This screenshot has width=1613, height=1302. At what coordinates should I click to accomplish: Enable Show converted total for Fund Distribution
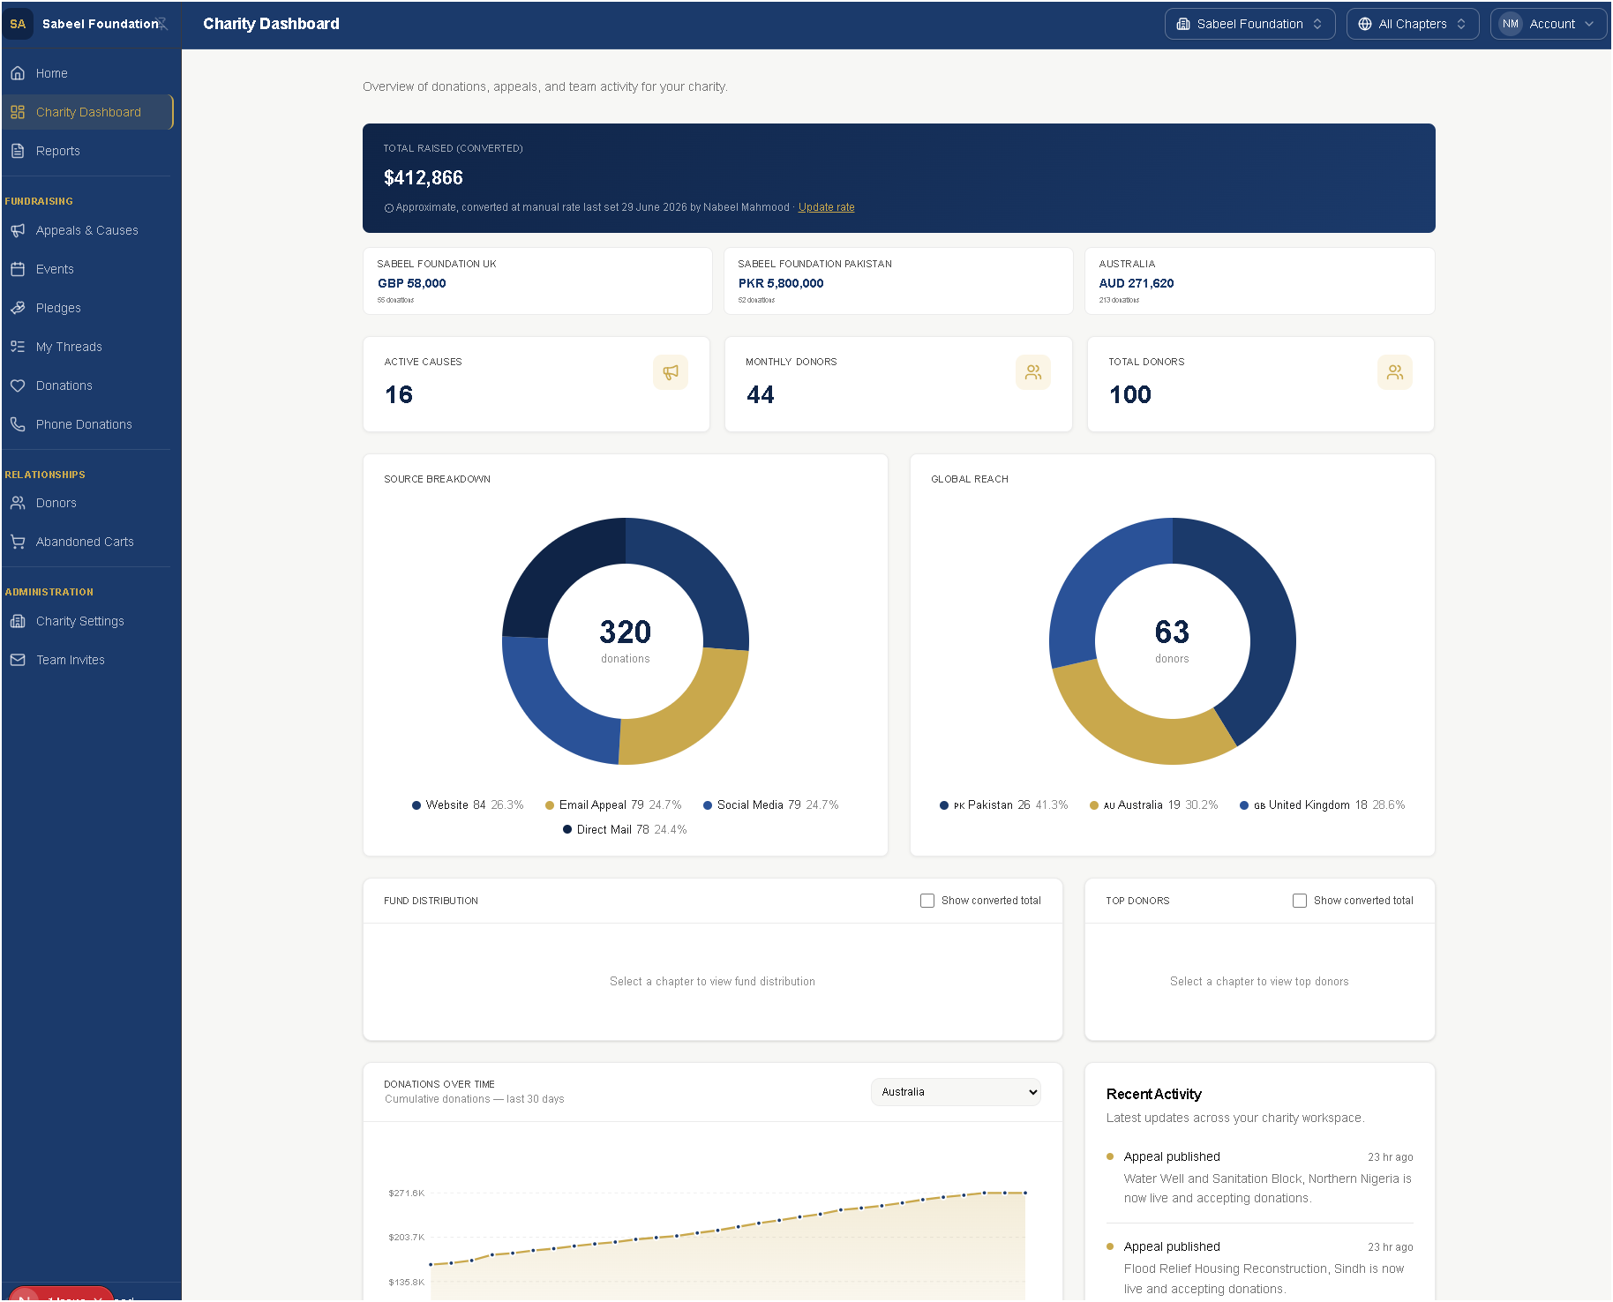click(927, 901)
